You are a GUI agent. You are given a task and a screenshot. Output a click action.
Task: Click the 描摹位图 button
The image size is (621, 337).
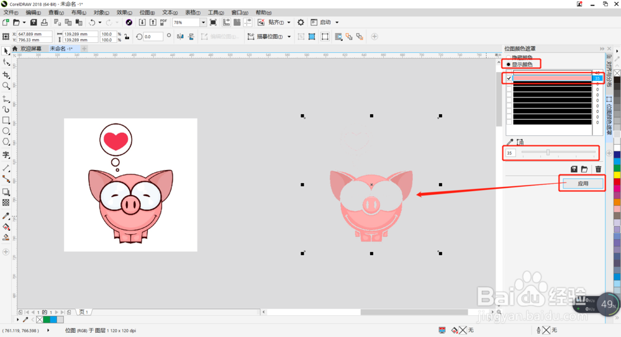coord(266,37)
